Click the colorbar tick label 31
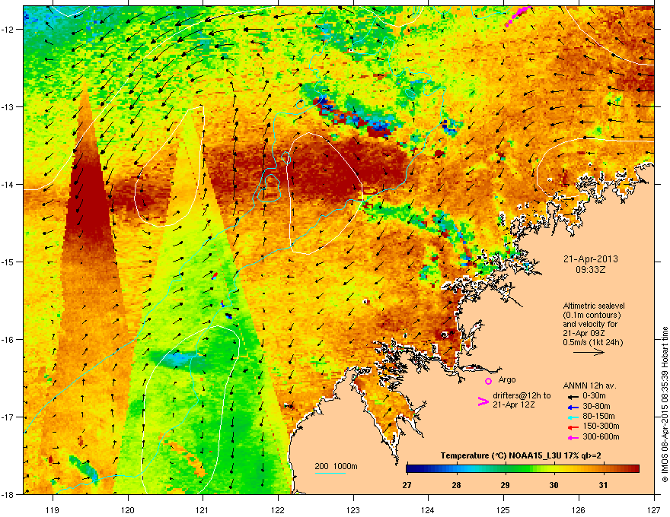 (x=603, y=485)
